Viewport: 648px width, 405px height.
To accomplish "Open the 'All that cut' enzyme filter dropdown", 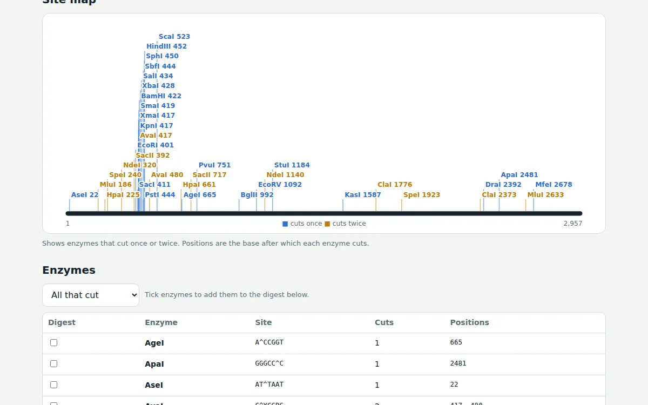I will [91, 295].
